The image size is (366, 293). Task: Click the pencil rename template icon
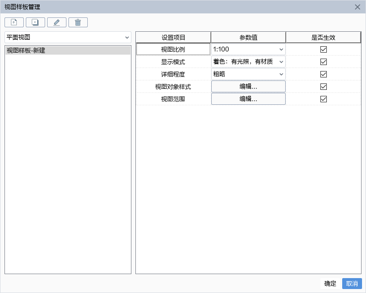click(x=57, y=22)
